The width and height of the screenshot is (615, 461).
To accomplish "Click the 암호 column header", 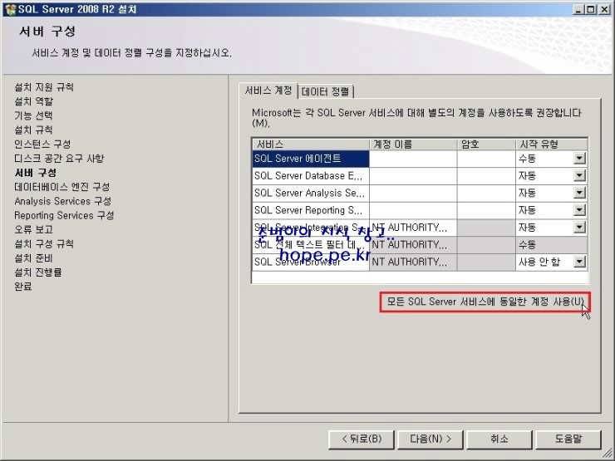I will click(x=486, y=145).
